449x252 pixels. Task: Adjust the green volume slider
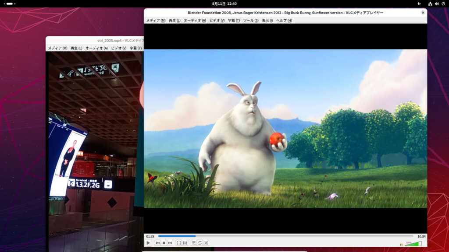coord(413,244)
